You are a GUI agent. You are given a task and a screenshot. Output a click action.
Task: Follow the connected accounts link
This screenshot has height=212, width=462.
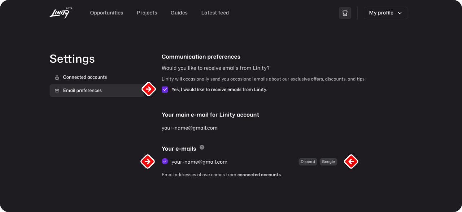pyautogui.click(x=259, y=175)
